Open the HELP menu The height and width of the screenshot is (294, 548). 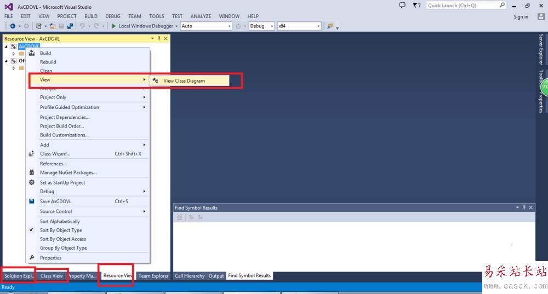point(253,16)
